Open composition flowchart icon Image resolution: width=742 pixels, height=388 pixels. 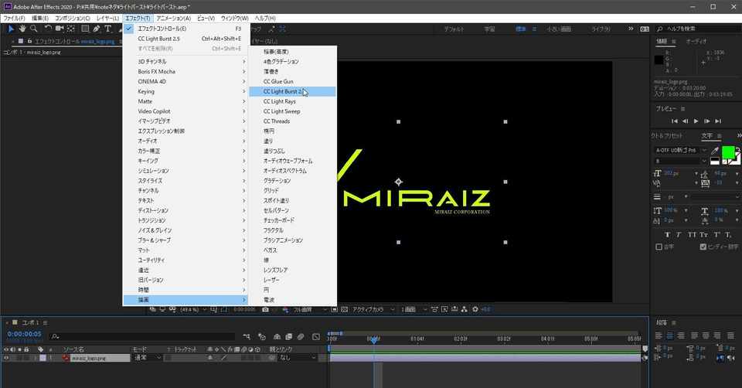click(465, 309)
